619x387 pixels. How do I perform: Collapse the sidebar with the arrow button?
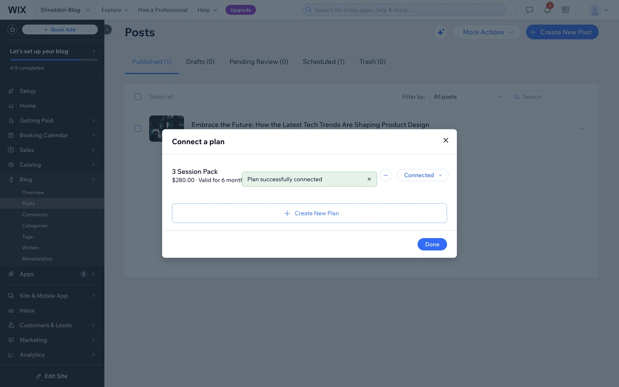pyautogui.click(x=107, y=30)
